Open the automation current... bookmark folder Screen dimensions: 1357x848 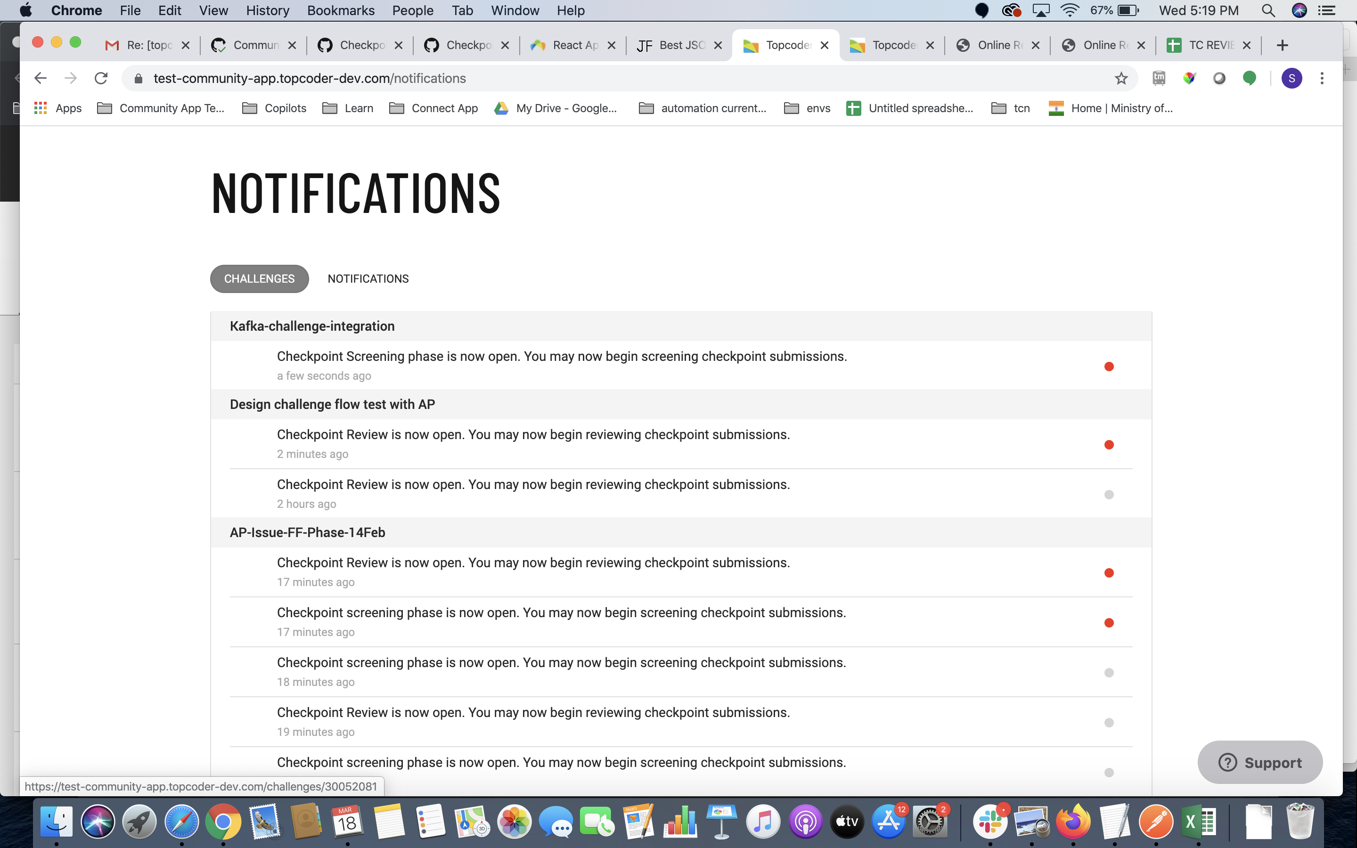point(703,108)
